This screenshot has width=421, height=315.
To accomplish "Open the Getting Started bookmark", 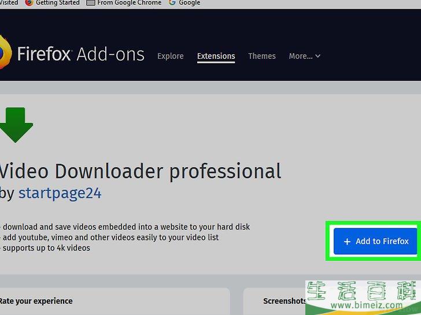I will (53, 3).
